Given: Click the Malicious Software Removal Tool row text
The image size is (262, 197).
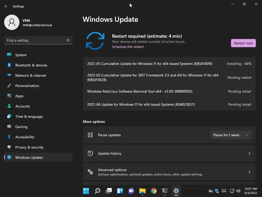Looking at the screenshot, I should tap(140, 91).
